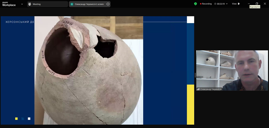This screenshot has height=128, width=269.
Task: Close the Zoom window
Action: (265, 4)
